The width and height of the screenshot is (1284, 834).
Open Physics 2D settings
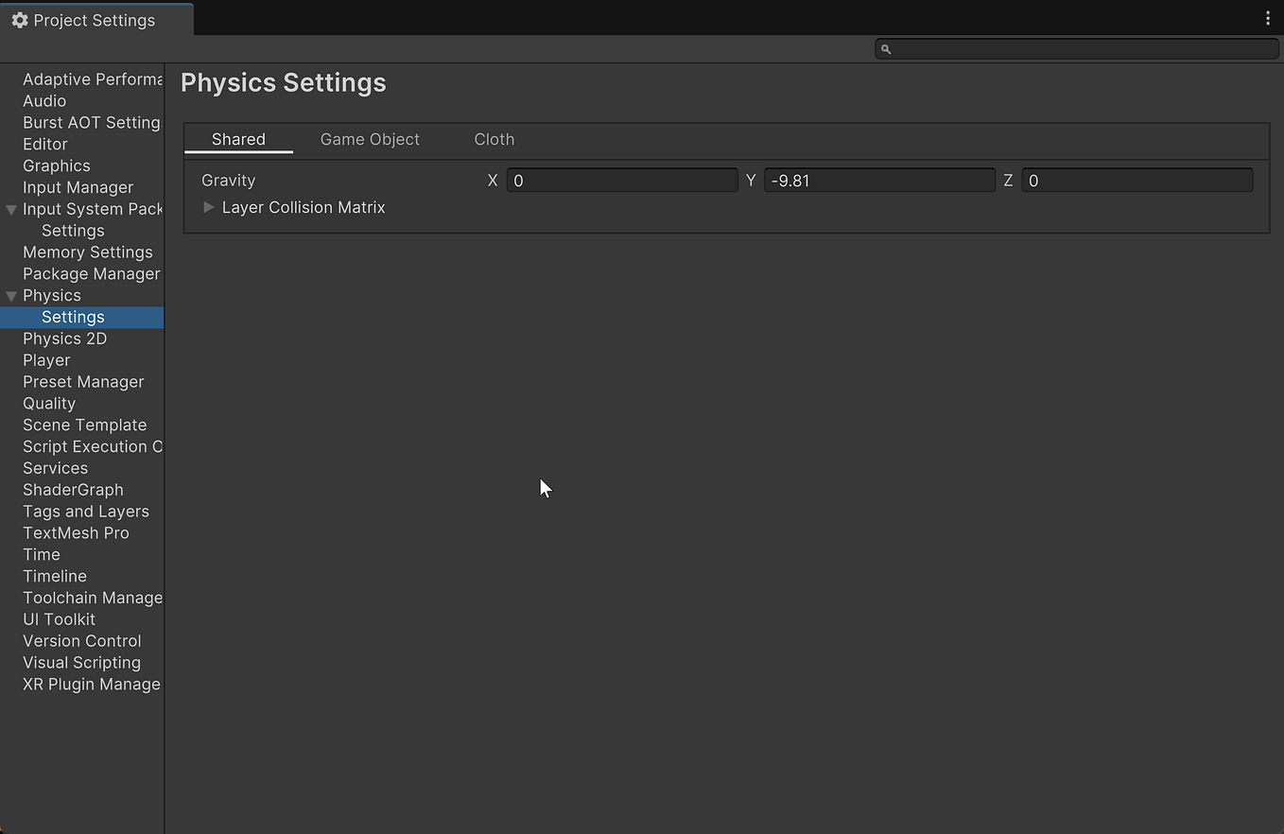click(x=64, y=338)
